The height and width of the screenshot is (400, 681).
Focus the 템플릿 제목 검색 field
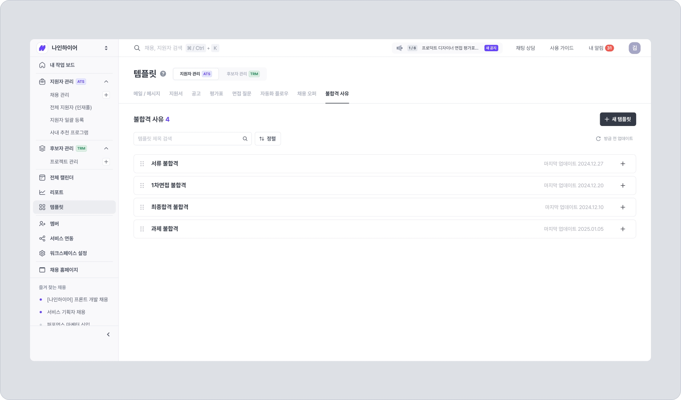[192, 139]
